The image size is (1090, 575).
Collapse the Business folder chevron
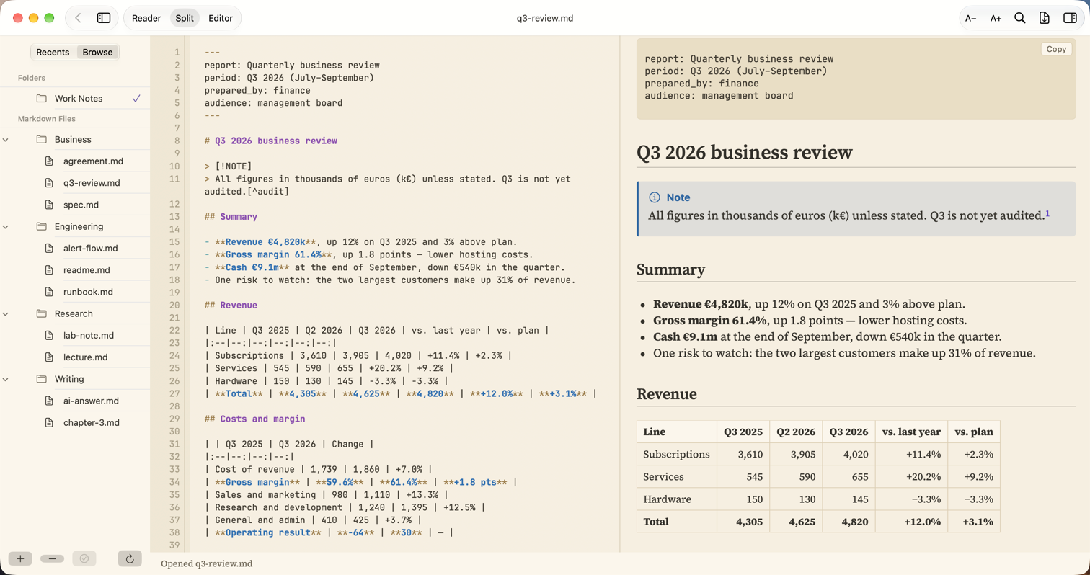coord(5,139)
